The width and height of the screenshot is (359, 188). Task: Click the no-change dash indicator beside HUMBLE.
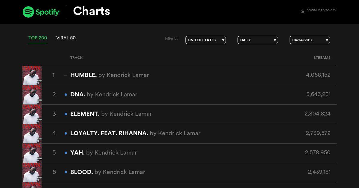(66, 75)
